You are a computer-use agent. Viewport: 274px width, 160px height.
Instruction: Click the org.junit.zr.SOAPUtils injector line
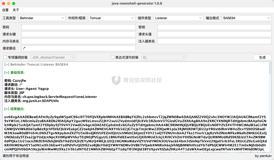(31, 101)
